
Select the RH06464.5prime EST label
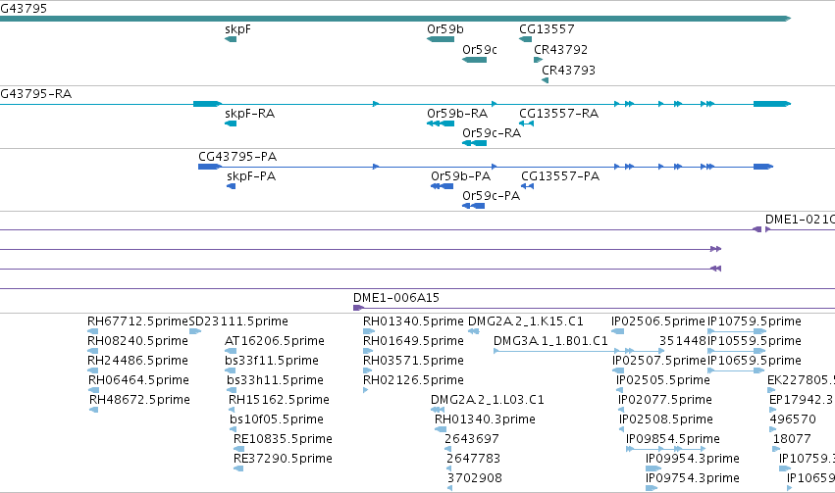138,380
